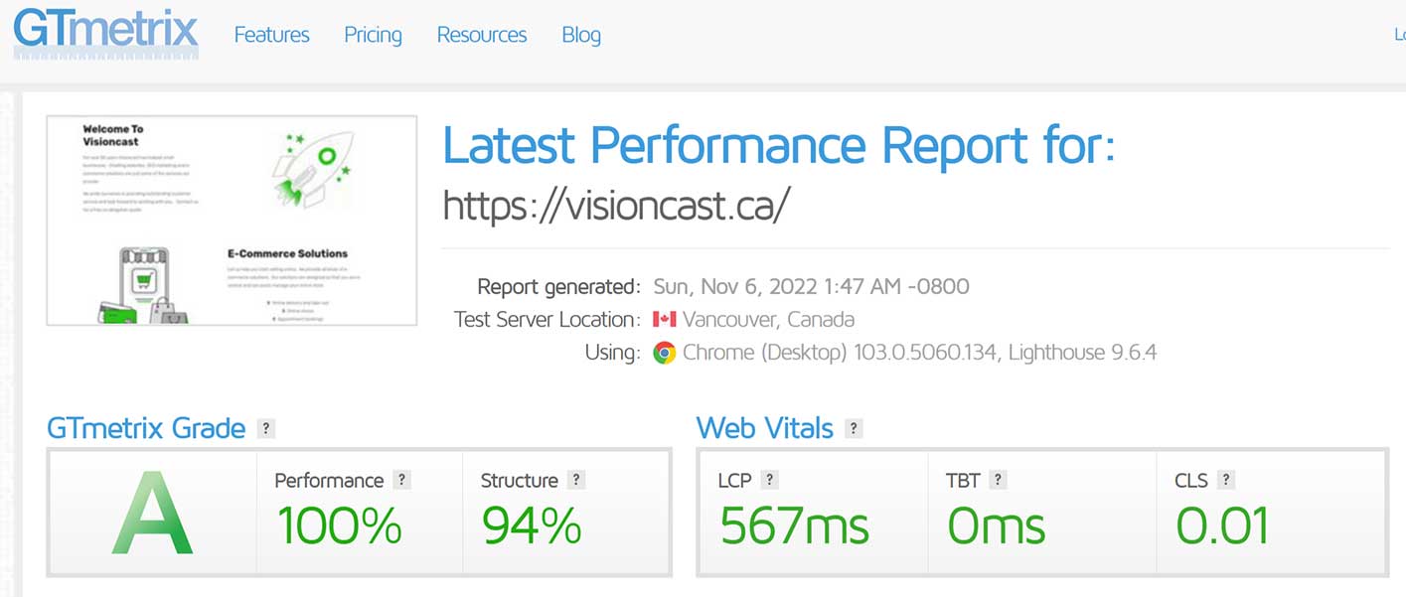The width and height of the screenshot is (1406, 597).
Task: Click the 567ms LCP value
Action: tap(794, 525)
